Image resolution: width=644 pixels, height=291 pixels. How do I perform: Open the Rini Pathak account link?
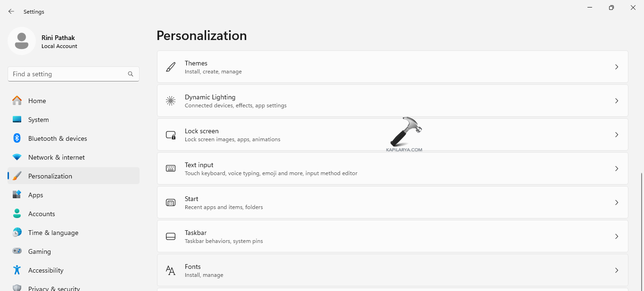(x=58, y=38)
